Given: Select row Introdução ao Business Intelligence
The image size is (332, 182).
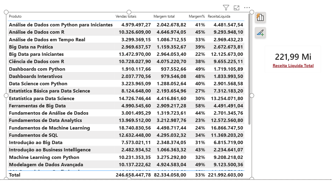Looking at the screenshot, I should click(x=126, y=150).
